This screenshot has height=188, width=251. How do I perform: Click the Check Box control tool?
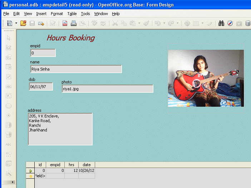pyautogui.click(x=9, y=77)
